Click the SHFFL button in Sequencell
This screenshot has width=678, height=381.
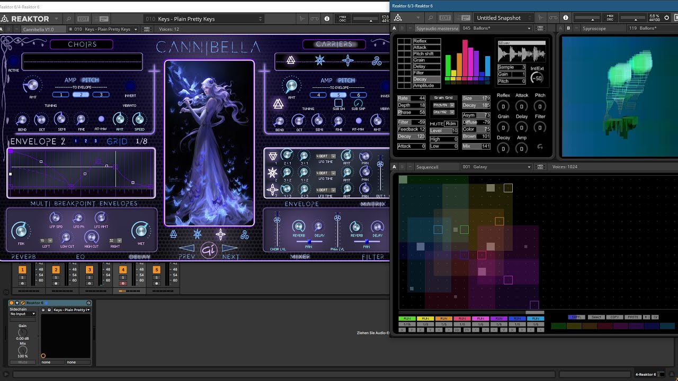tap(577, 317)
